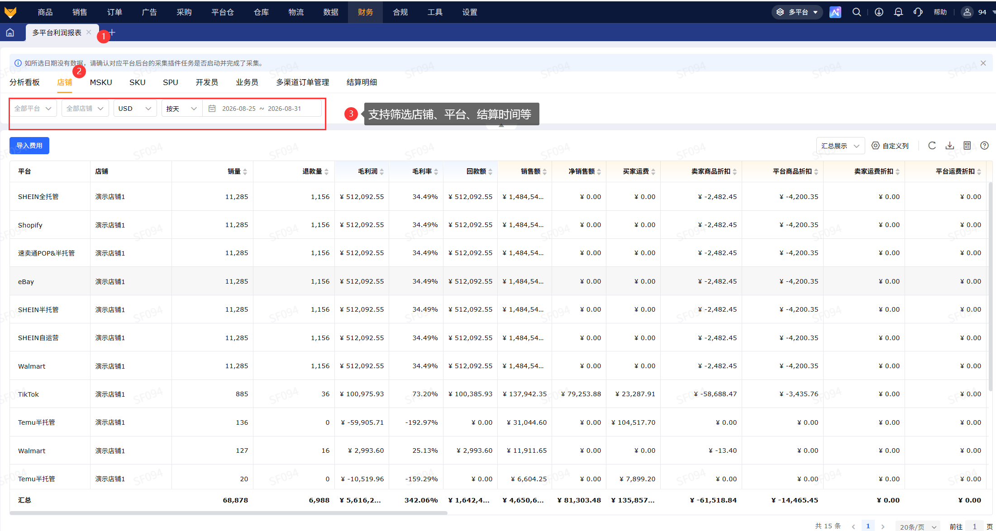Screen dimensions: 996x531
Task: Open the customer service headset icon
Action: (918, 12)
